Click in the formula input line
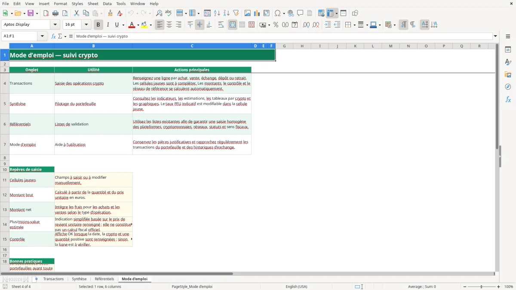The image size is (516, 290). point(284,36)
